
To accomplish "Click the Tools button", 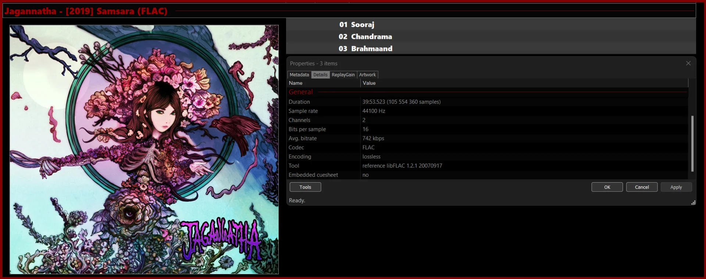I will point(305,187).
